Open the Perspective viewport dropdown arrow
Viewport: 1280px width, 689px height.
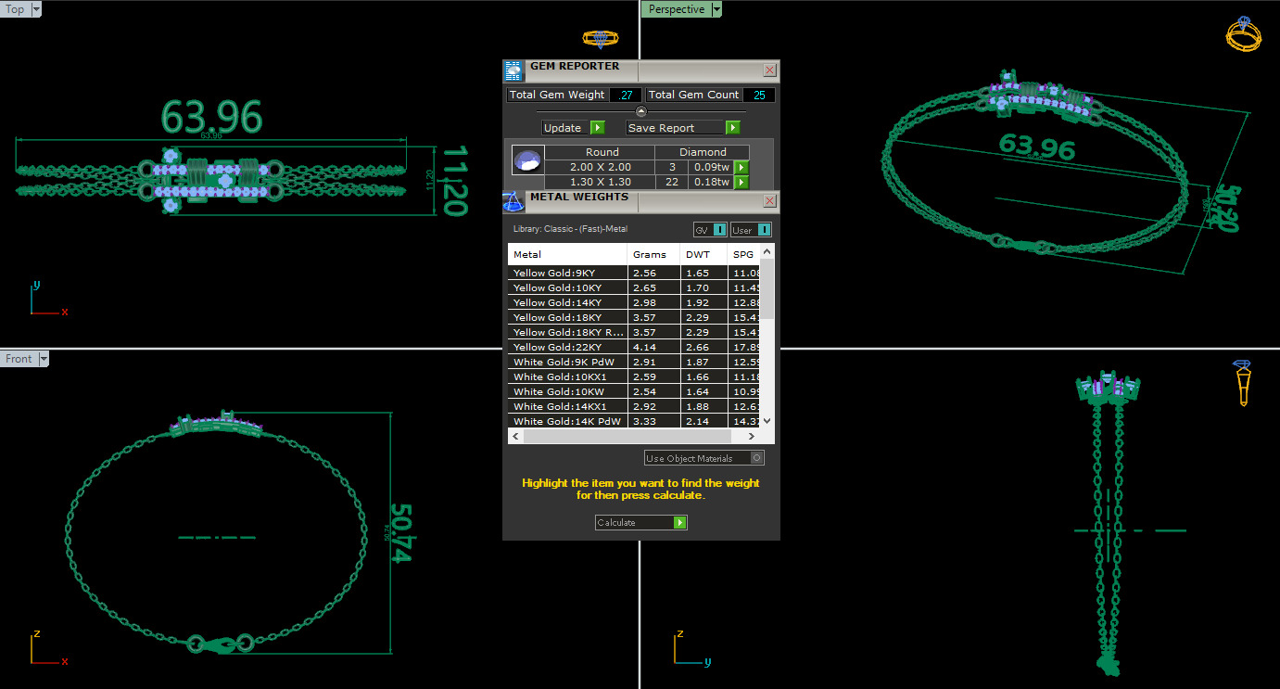716,9
